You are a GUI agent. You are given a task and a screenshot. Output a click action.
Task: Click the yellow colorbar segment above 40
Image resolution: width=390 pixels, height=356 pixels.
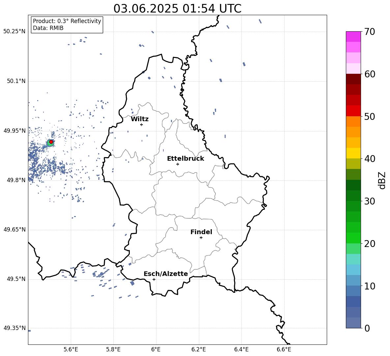[x=353, y=153]
